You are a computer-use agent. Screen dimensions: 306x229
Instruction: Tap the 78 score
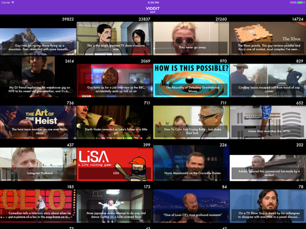(x=301, y=187)
